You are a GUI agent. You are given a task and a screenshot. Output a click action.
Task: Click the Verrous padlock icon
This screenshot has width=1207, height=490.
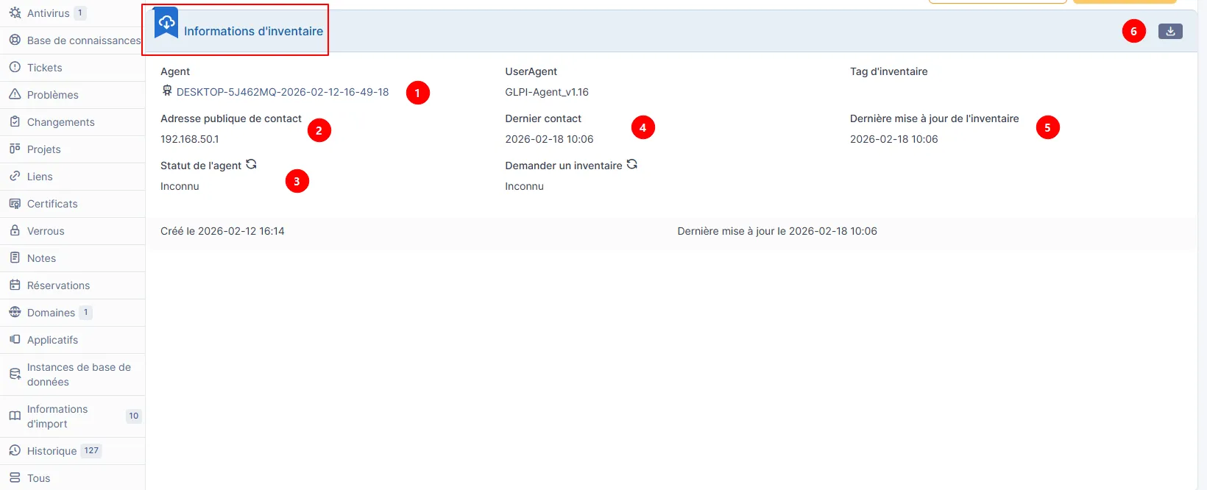[15, 231]
